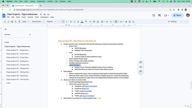Screen dimensions: 192x108
Task: Star the document
Action: pos(41,14)
